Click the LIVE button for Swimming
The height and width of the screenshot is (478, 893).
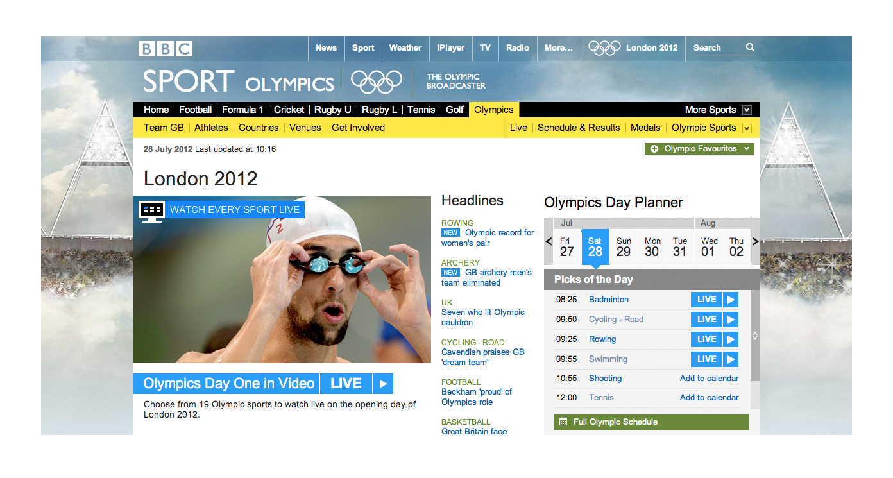tap(707, 359)
